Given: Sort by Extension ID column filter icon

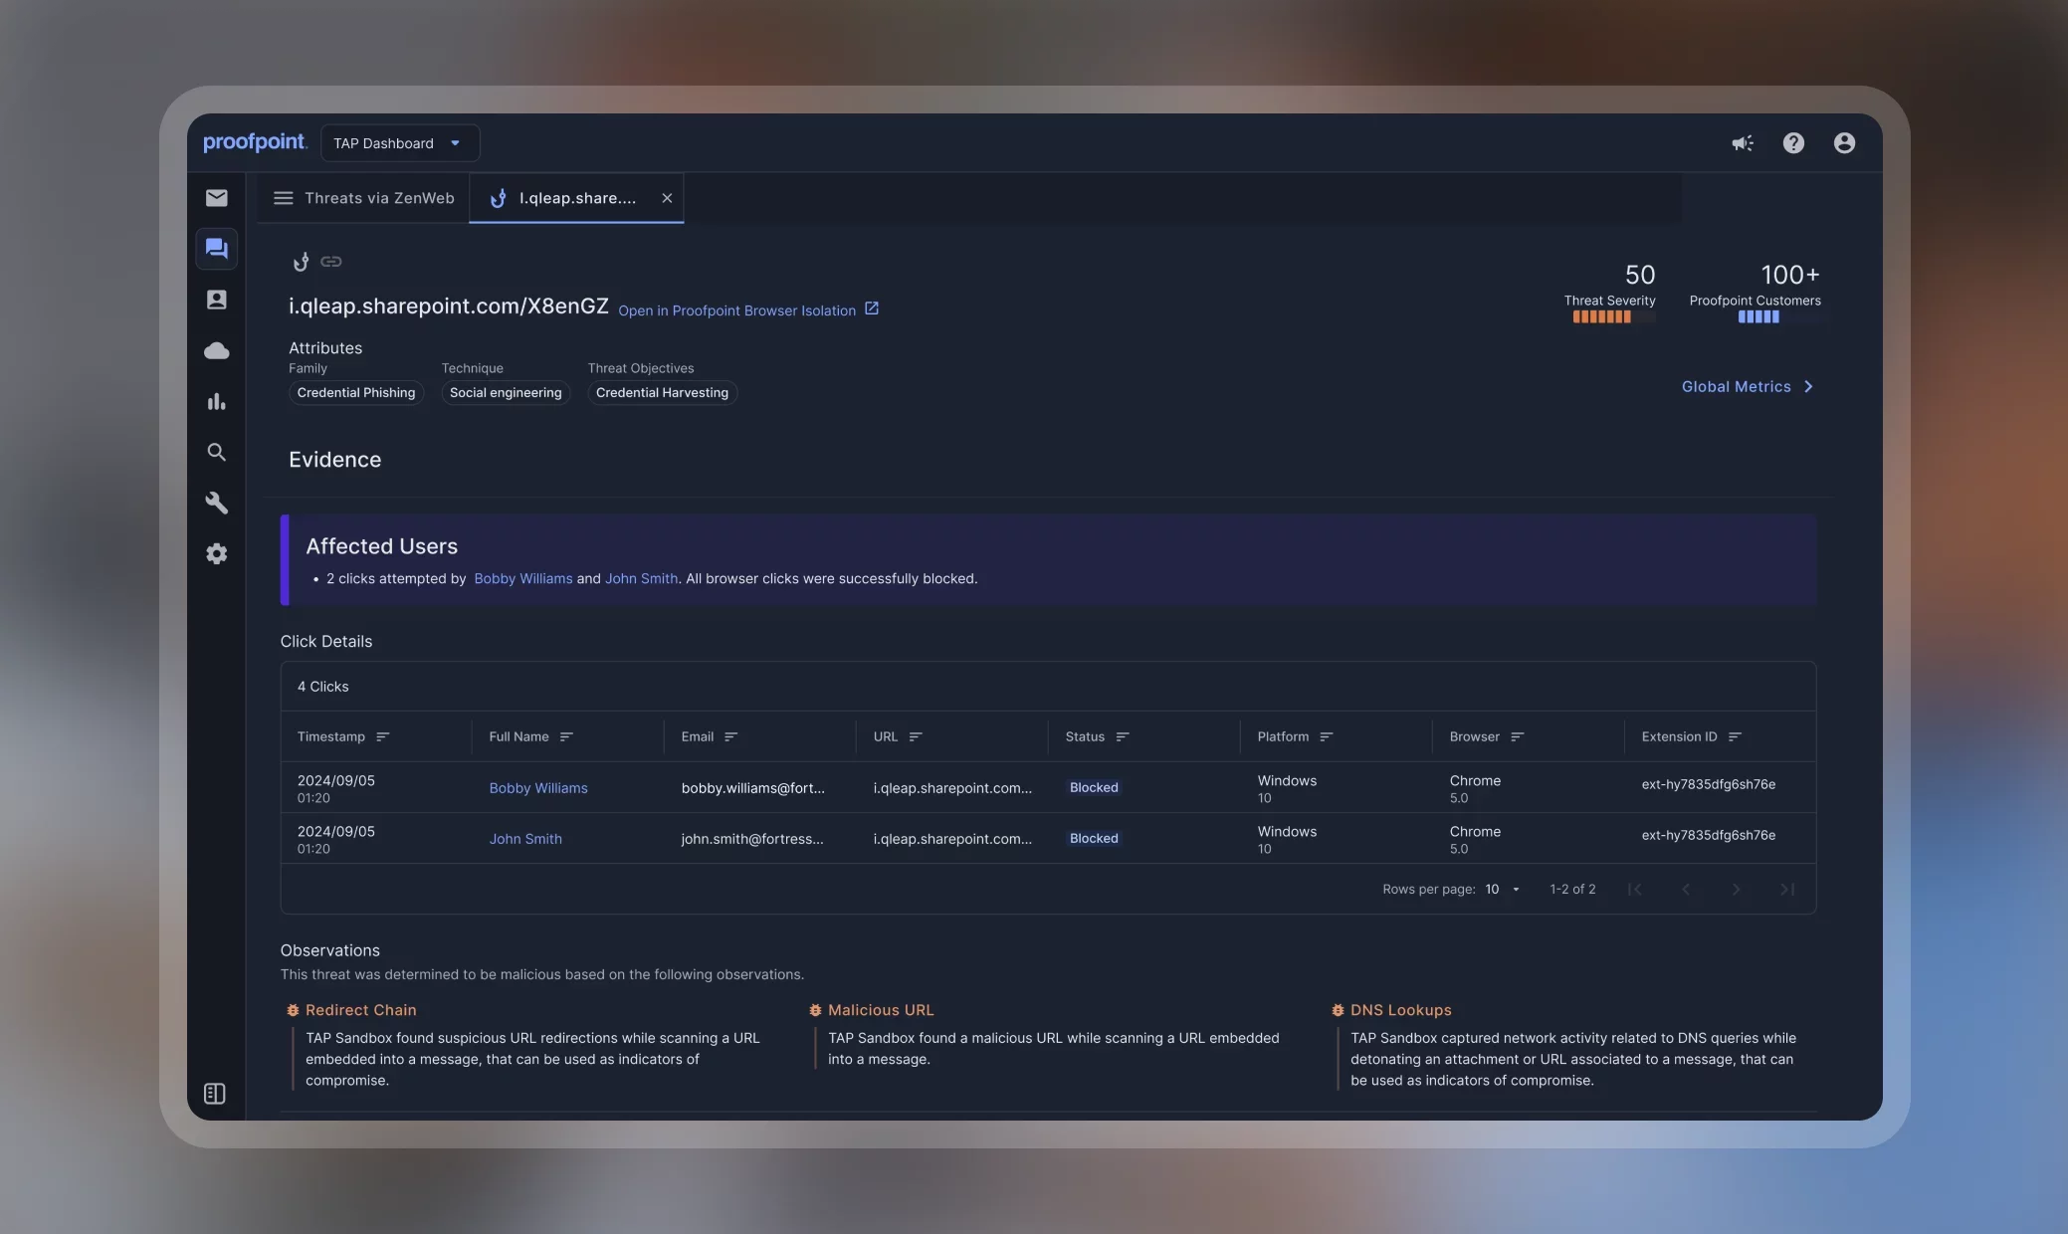Looking at the screenshot, I should coord(1735,737).
